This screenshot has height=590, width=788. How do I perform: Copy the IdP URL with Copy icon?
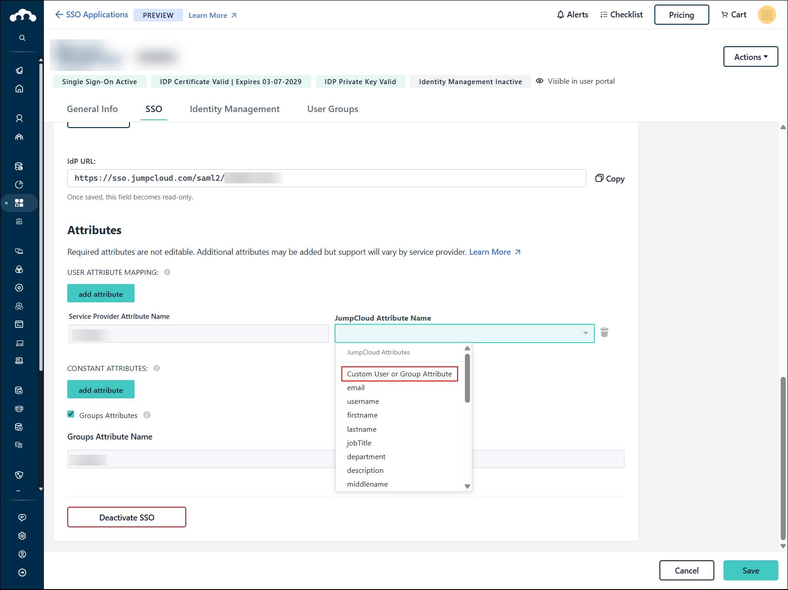pyautogui.click(x=610, y=178)
